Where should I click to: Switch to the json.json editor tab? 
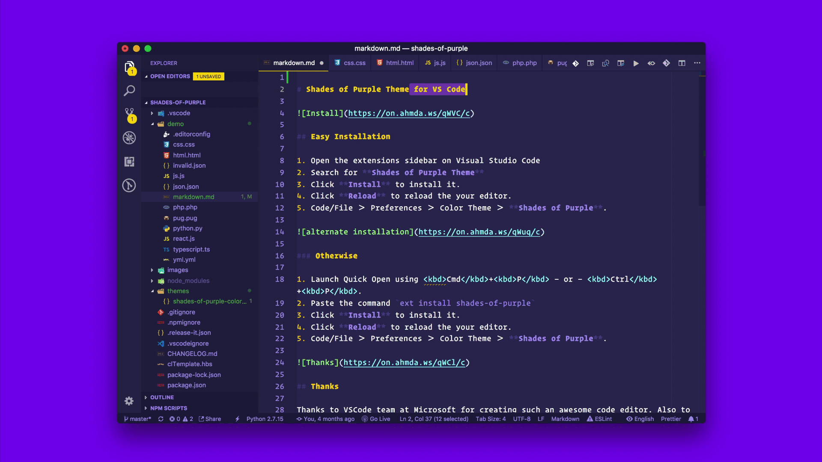tap(479, 63)
